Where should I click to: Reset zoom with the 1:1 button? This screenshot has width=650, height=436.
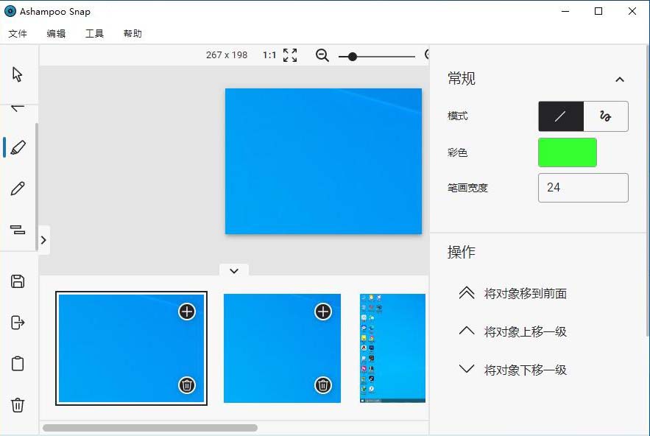coord(269,55)
